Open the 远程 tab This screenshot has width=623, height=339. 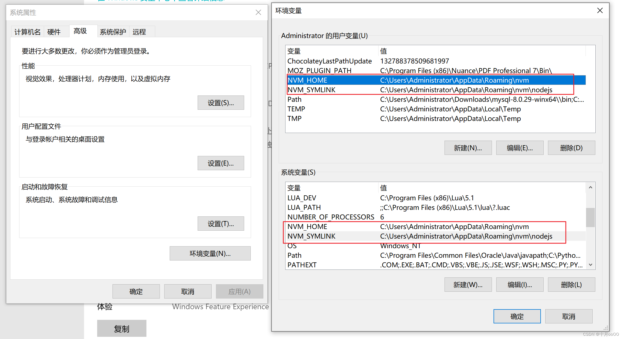[x=139, y=32]
